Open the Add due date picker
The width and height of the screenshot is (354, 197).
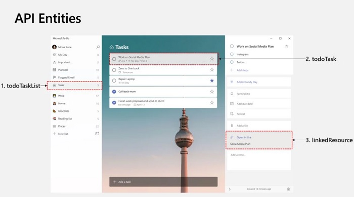coord(259,104)
